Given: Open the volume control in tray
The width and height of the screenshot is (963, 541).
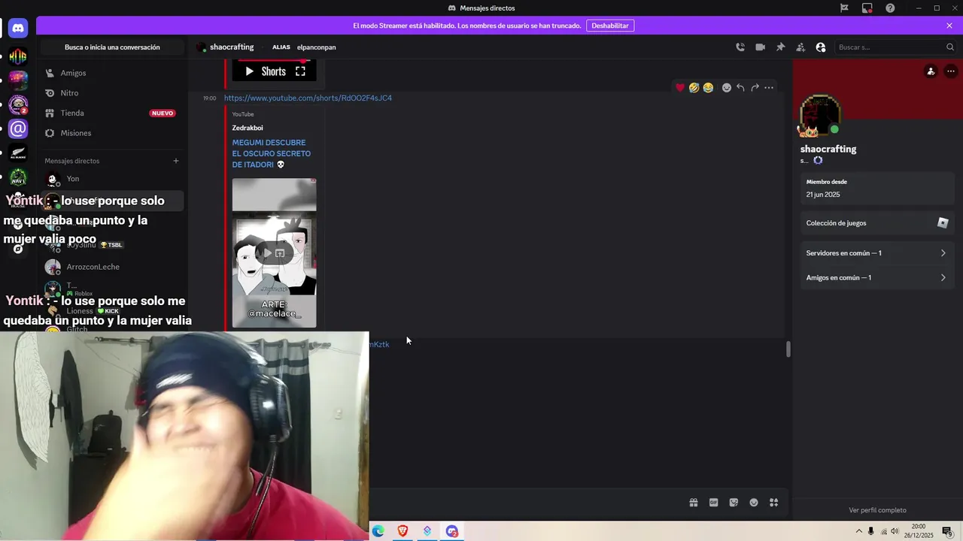Looking at the screenshot, I should click(895, 531).
